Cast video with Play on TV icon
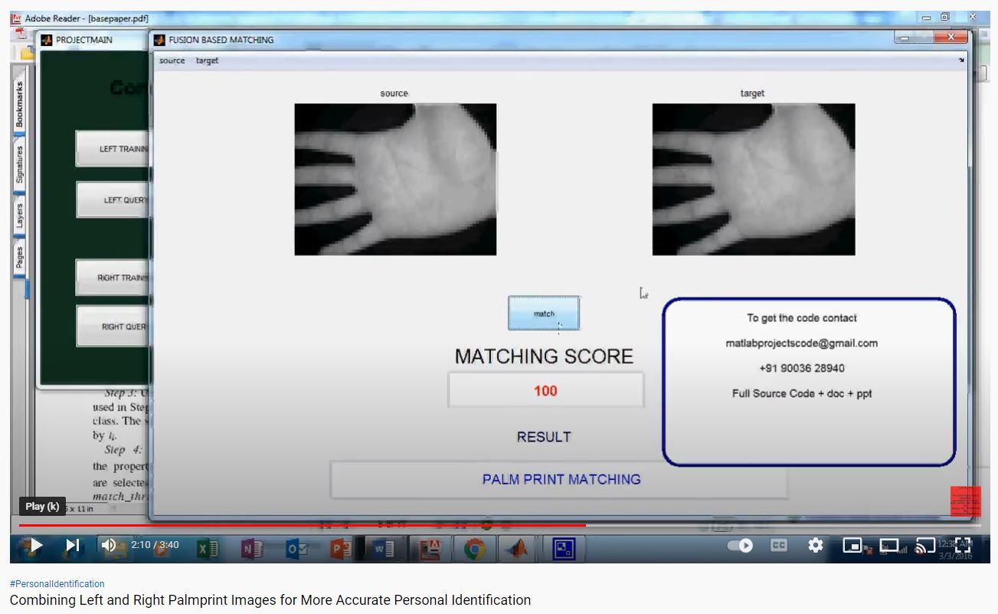998x614 pixels. coord(926,545)
